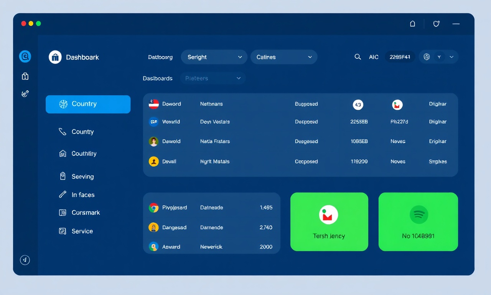
Task: Select the Woundd Doyn Vestals row
Action: pos(300,122)
